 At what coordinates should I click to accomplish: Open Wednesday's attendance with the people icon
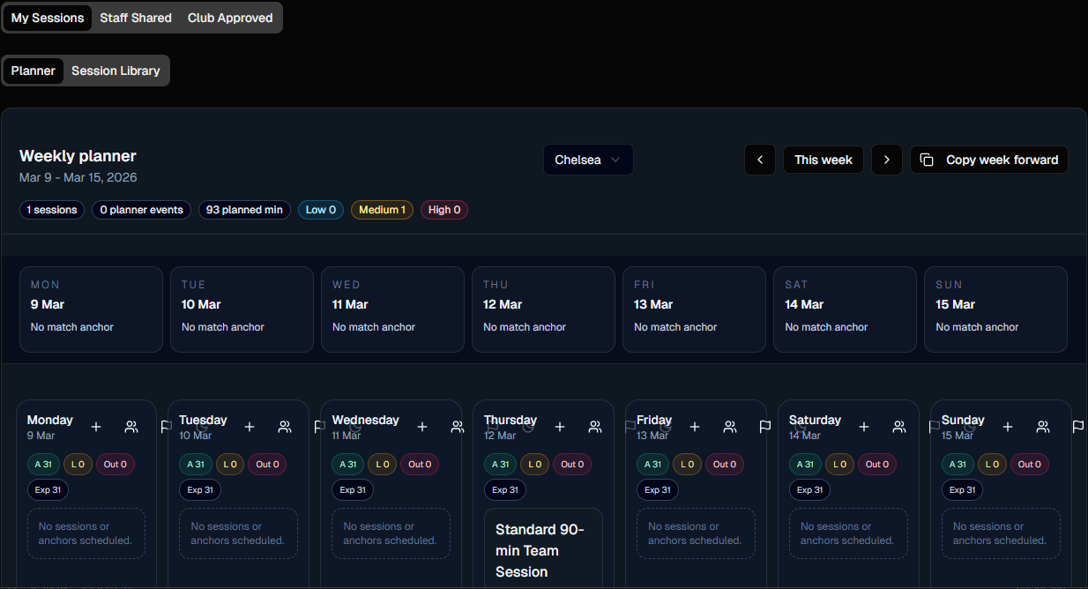click(x=458, y=427)
